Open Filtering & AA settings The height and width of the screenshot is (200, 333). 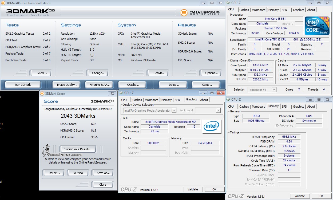100,85
